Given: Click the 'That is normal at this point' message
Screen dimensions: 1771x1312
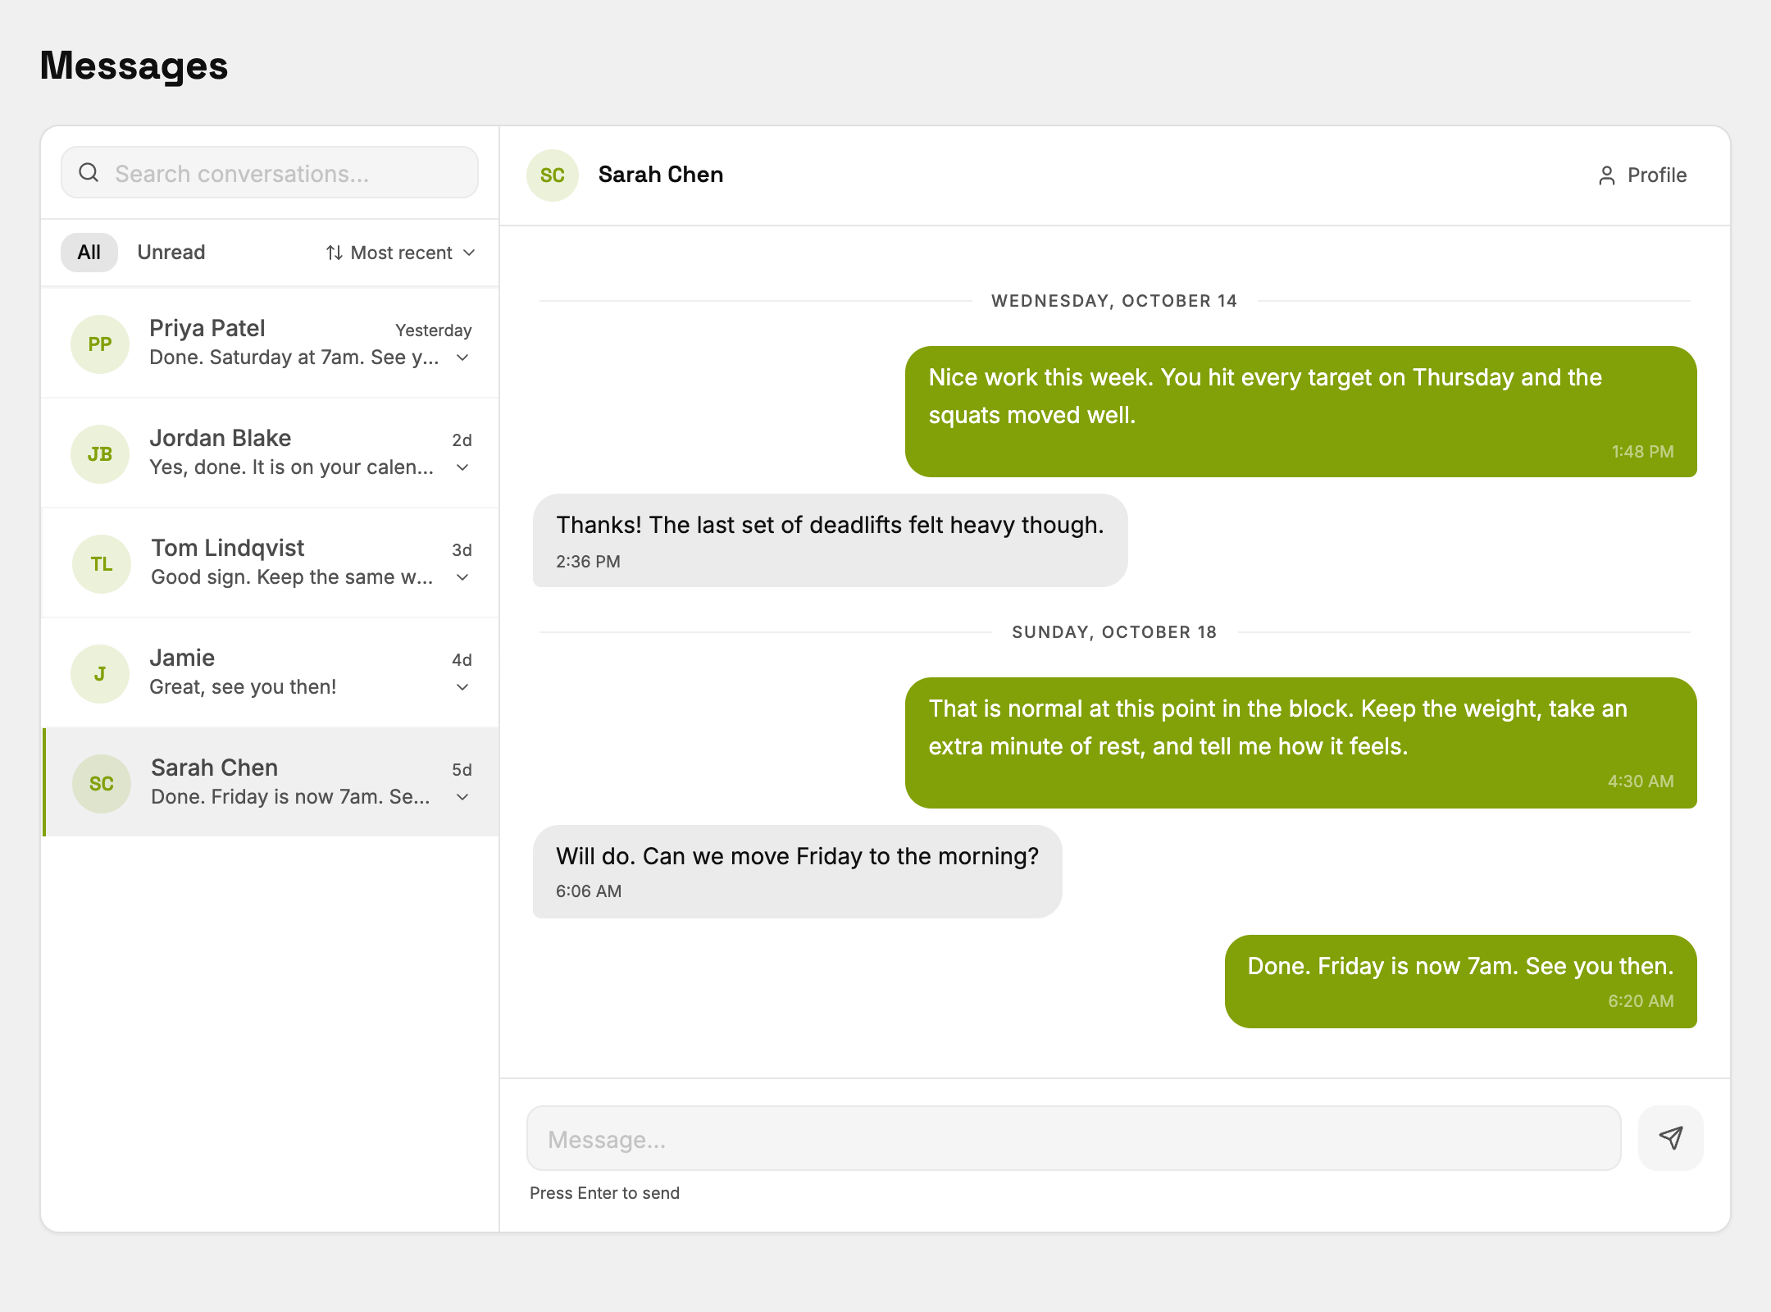Looking at the screenshot, I should tap(1301, 743).
